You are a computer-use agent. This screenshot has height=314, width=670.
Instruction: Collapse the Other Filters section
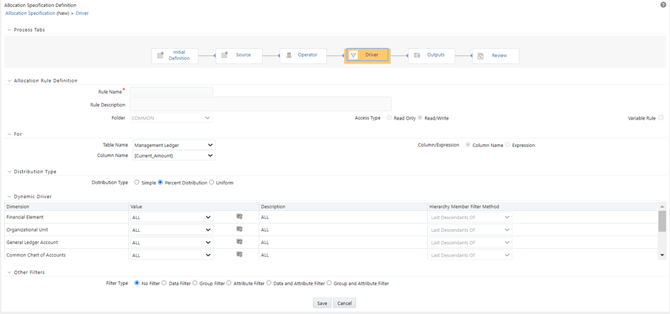point(9,272)
